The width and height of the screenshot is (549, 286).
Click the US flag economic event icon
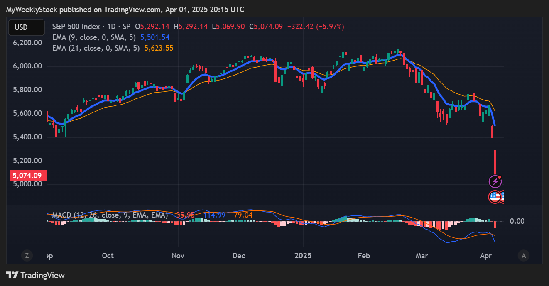coord(495,197)
